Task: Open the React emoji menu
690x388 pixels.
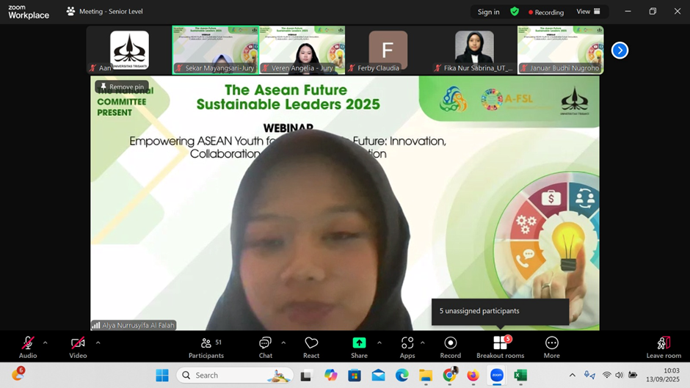Action: point(311,347)
